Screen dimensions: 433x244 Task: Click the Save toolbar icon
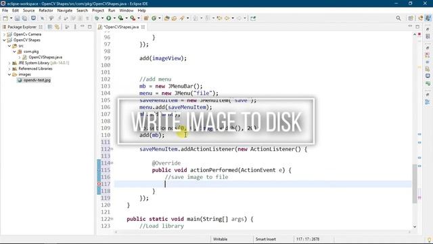(x=17, y=18)
